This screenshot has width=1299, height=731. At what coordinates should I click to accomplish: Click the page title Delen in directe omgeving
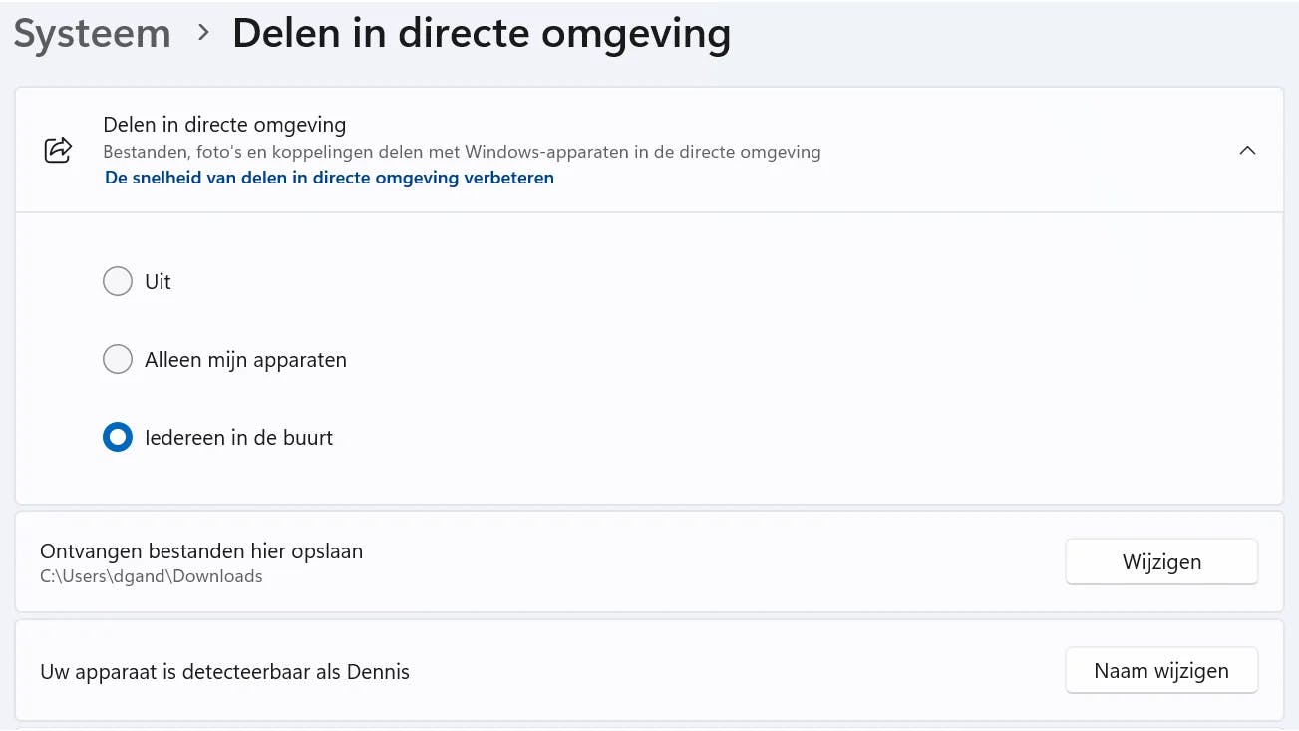[x=481, y=34]
